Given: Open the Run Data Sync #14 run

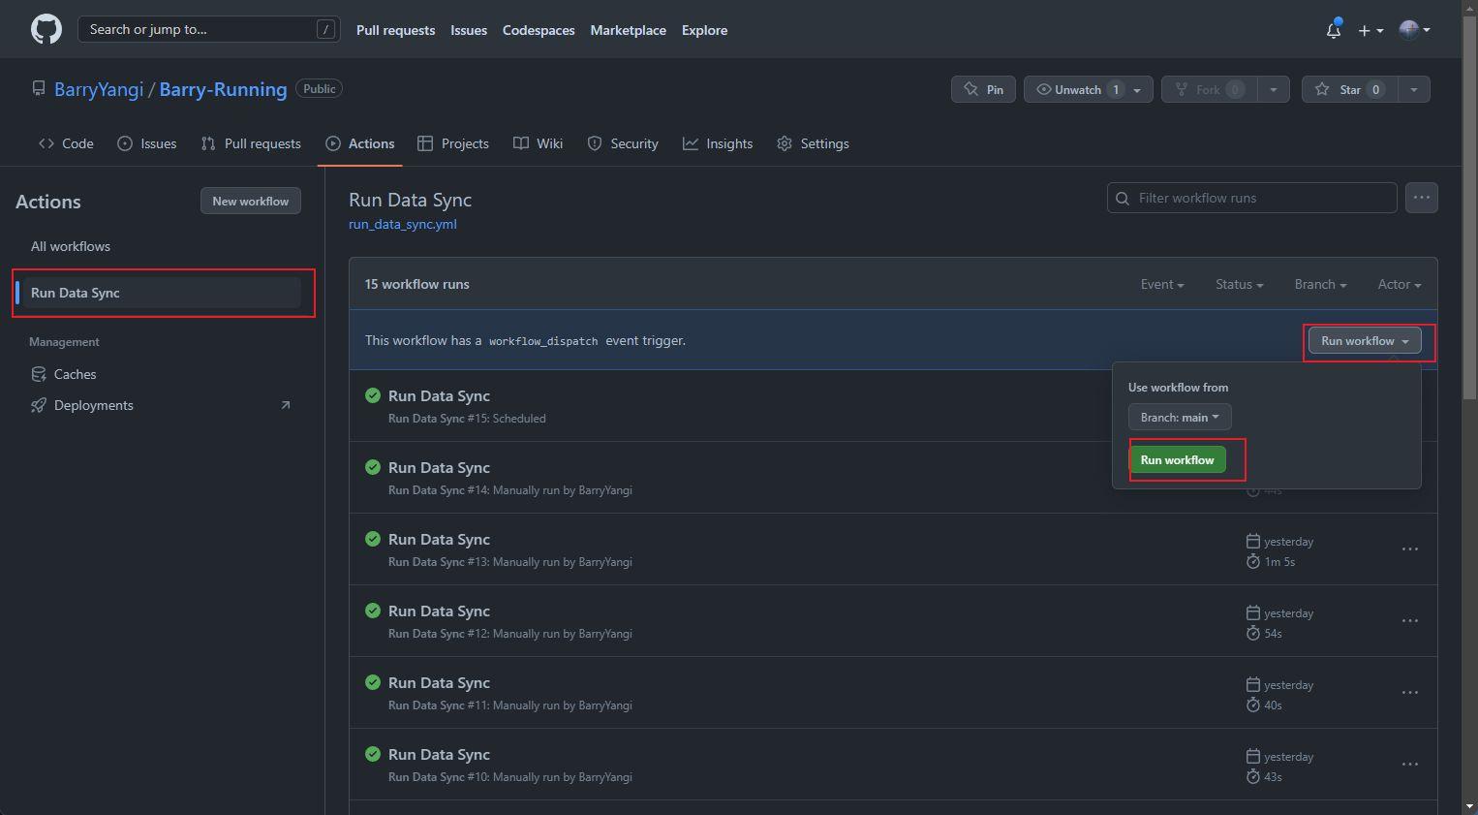Looking at the screenshot, I should click(439, 467).
